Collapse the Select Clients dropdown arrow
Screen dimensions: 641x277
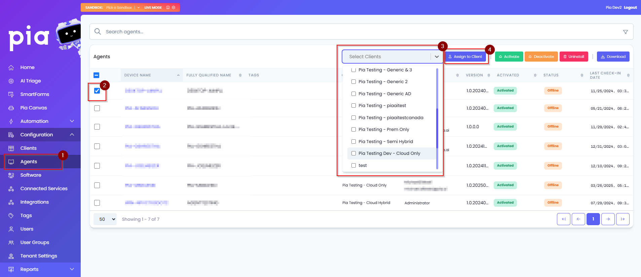coord(437,57)
